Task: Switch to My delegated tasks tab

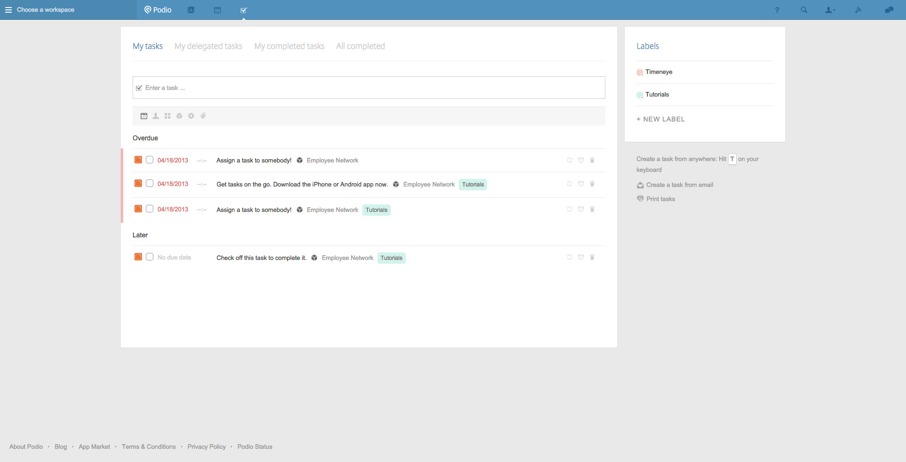Action: pyautogui.click(x=208, y=46)
